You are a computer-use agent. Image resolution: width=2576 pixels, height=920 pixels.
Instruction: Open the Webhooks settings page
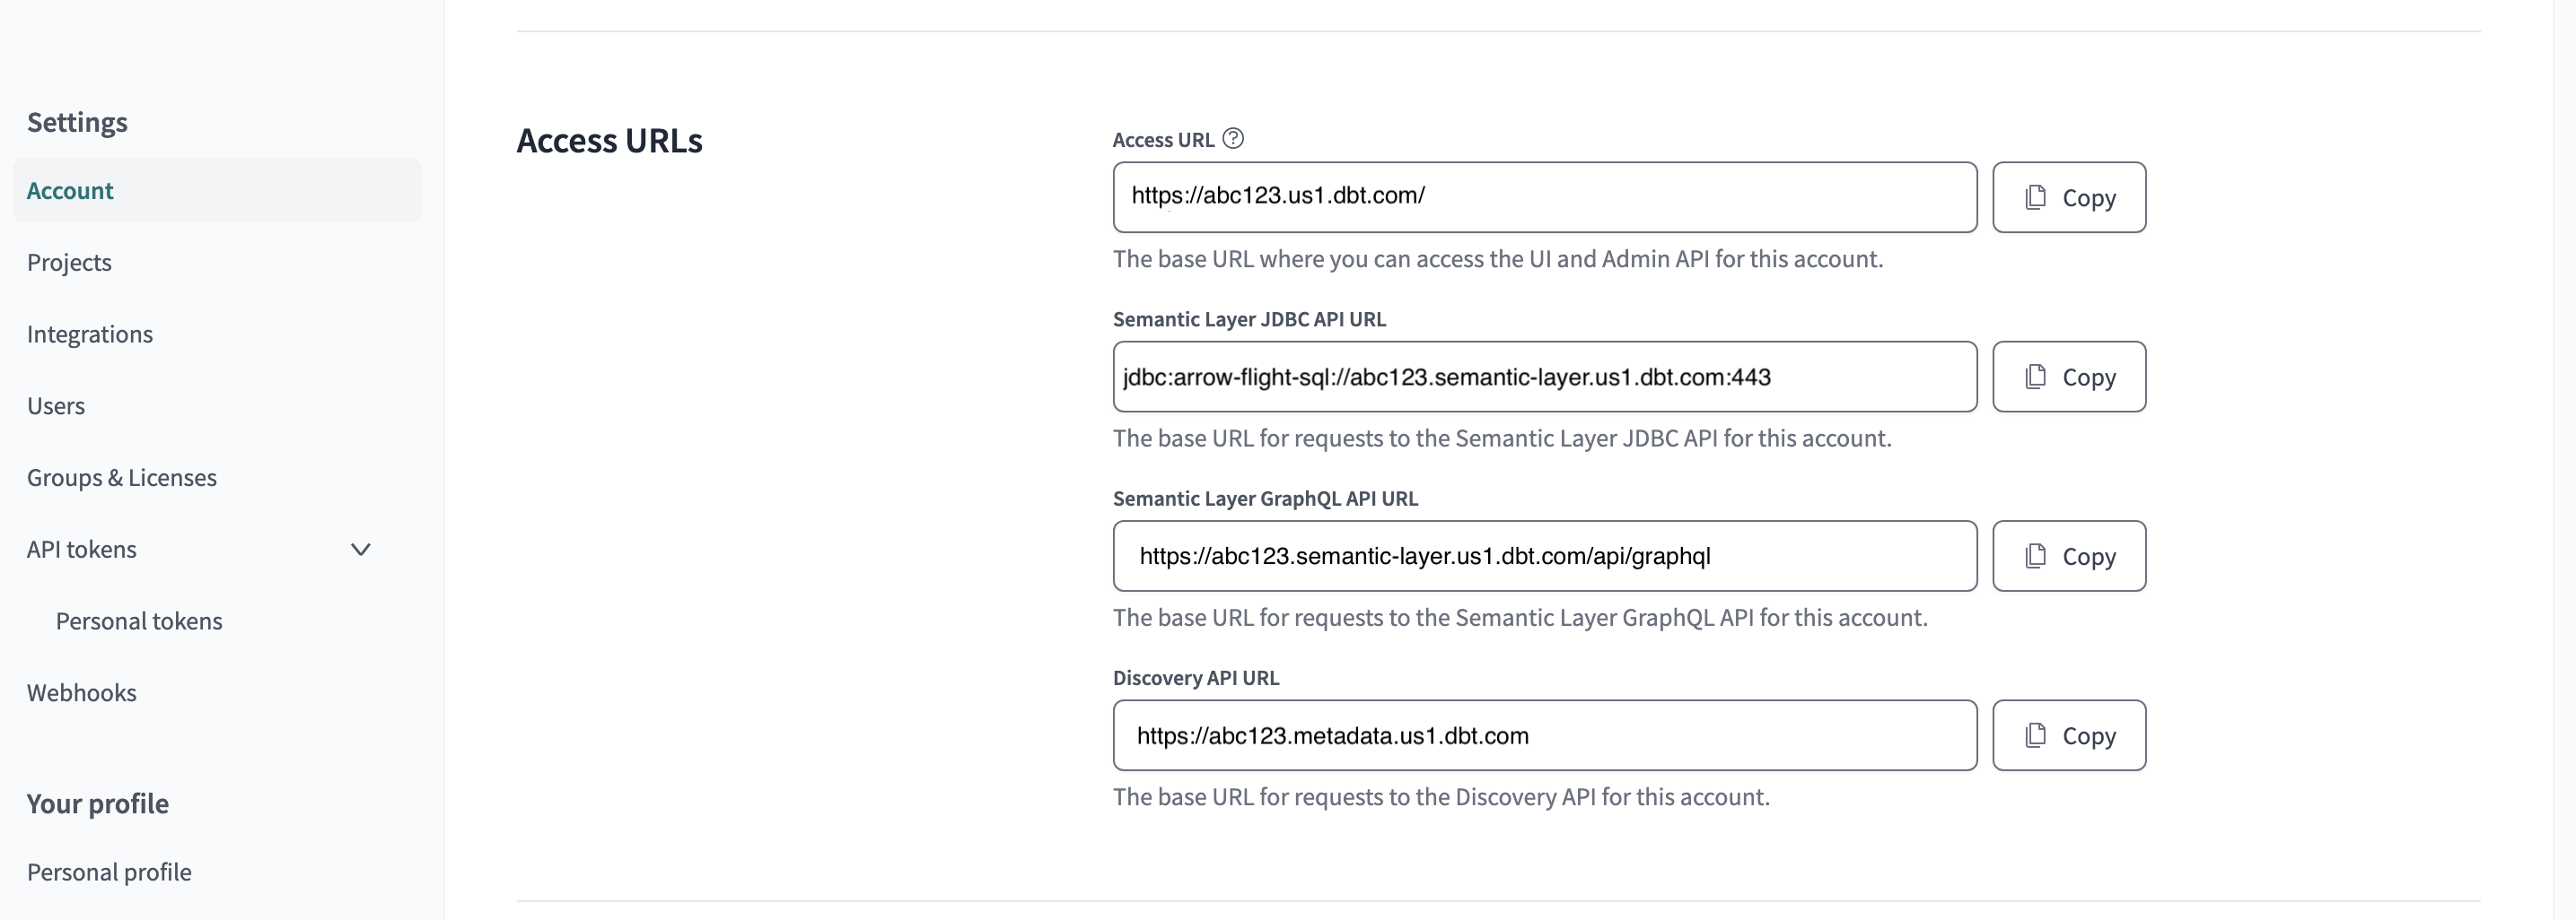click(82, 691)
